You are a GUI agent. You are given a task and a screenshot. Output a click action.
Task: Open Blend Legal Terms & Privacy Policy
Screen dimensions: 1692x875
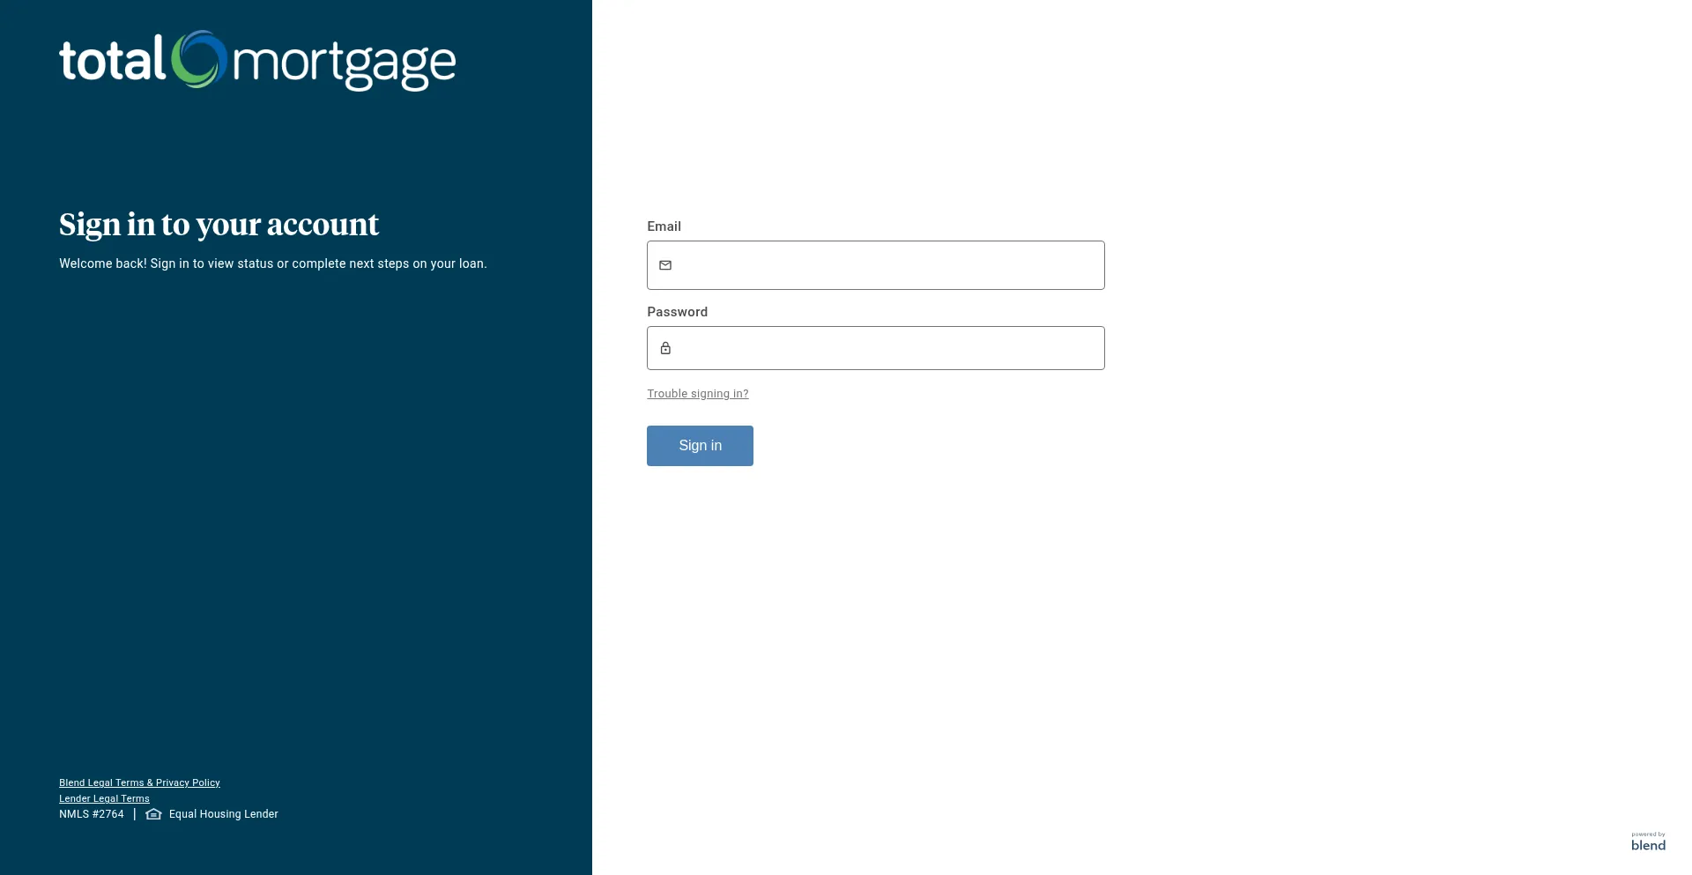(x=139, y=782)
